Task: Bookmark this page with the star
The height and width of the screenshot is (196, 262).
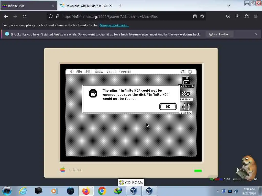Action: coord(202,16)
